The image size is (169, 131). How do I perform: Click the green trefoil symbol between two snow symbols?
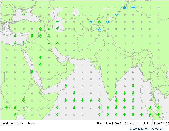(99, 22)
